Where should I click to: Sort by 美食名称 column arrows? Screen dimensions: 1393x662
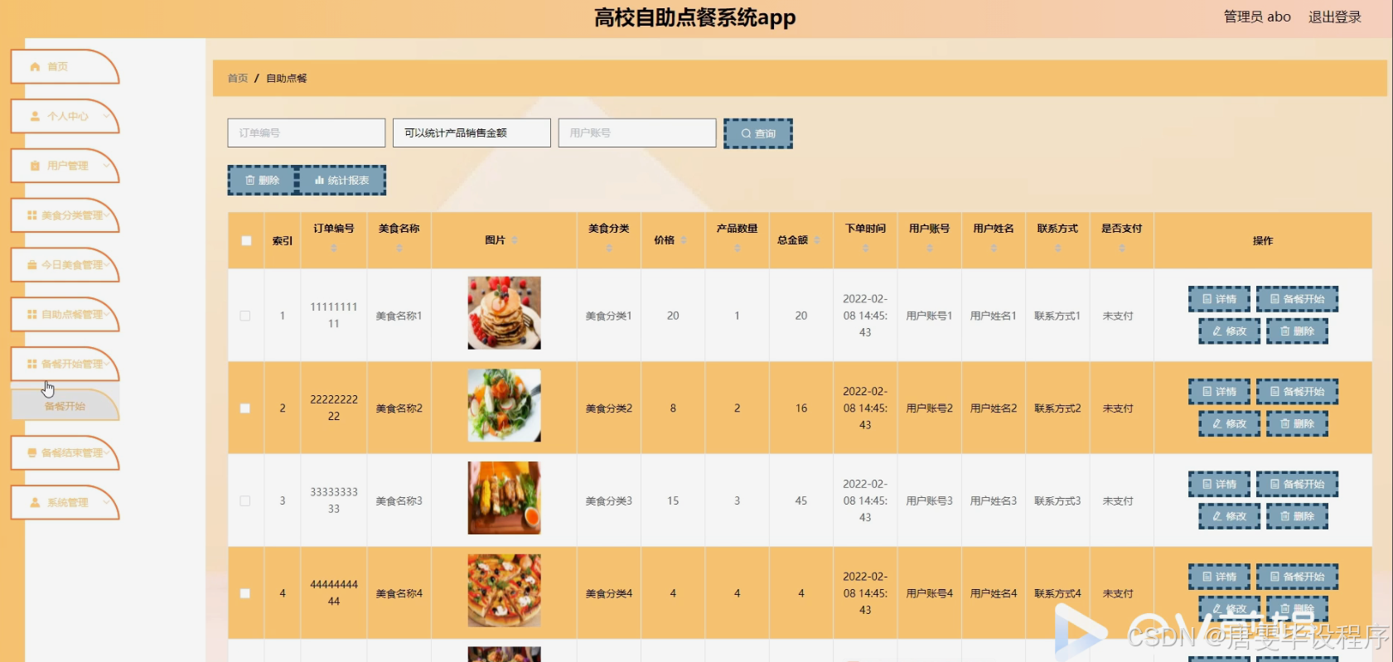tap(399, 248)
